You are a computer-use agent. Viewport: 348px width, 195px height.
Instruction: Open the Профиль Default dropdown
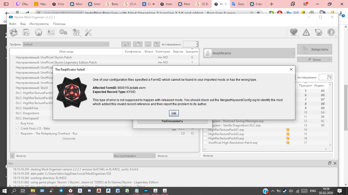[x=66, y=44]
